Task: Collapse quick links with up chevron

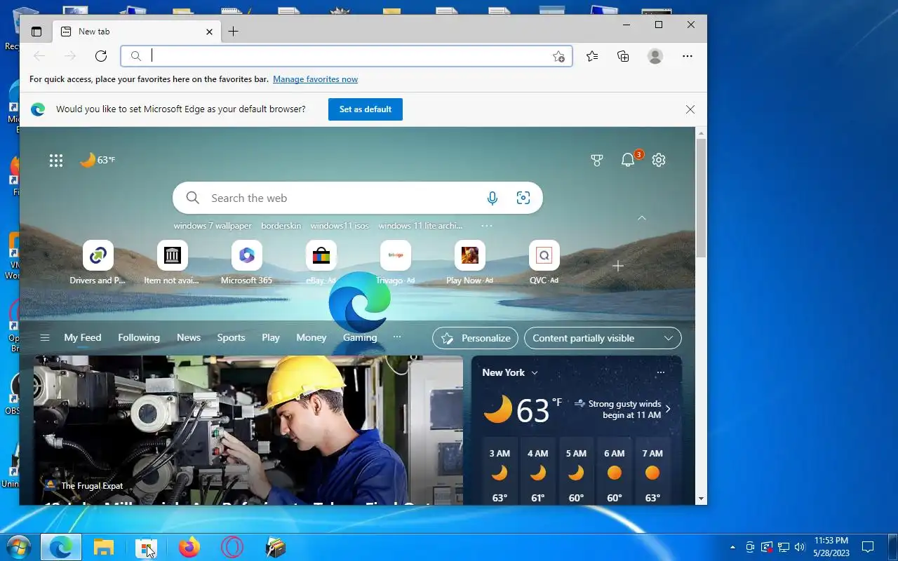Action: pos(641,218)
